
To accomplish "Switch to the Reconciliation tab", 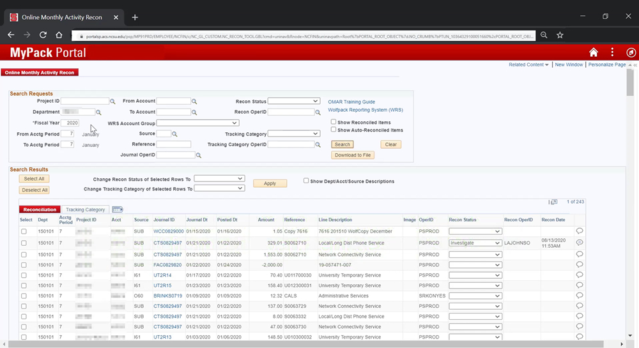I will coord(40,209).
